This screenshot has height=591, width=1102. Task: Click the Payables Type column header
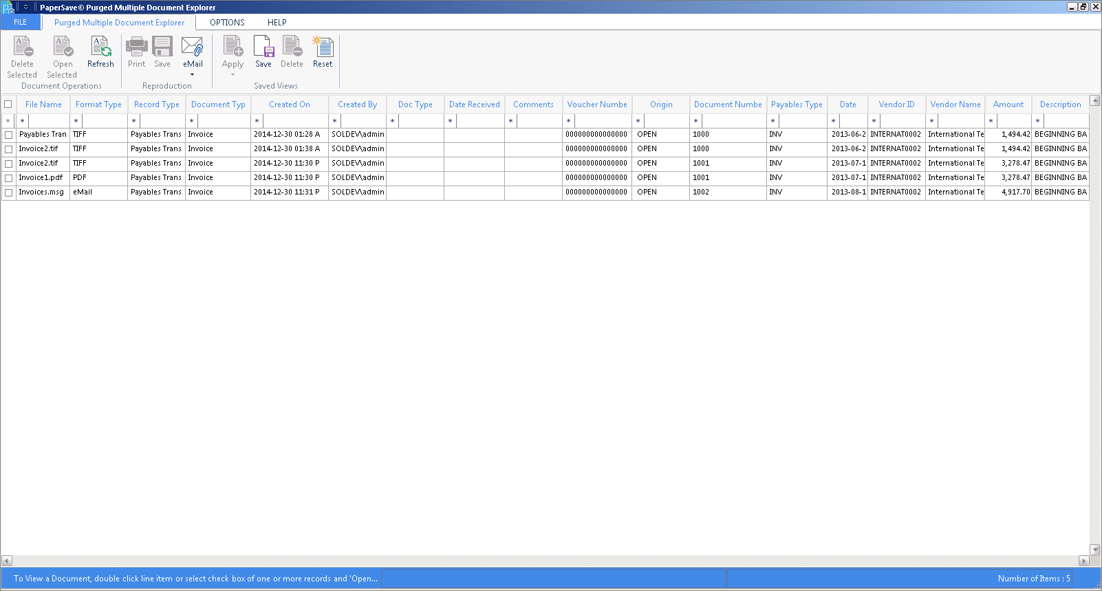click(797, 104)
